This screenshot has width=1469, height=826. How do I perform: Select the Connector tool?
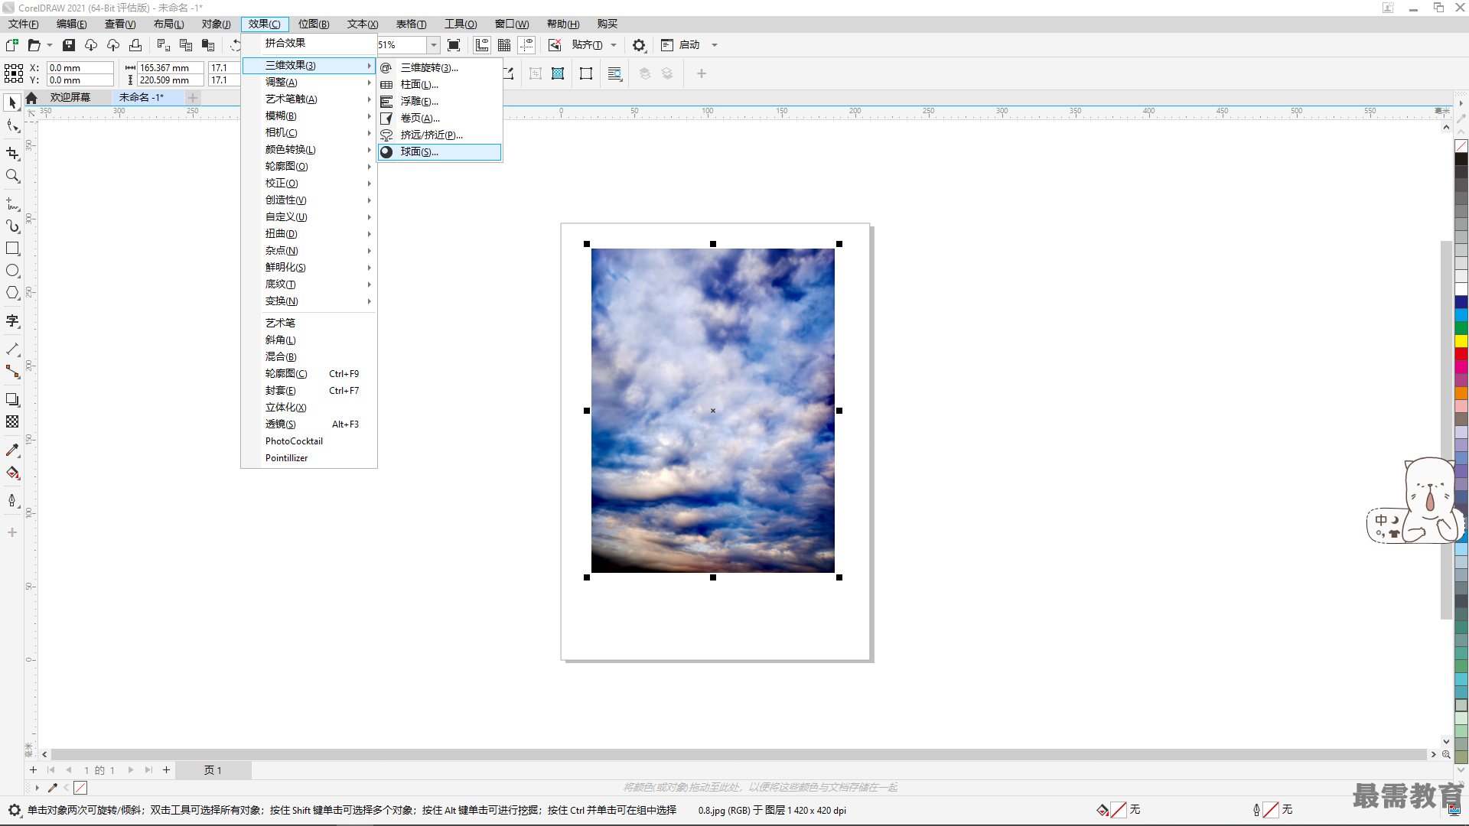12,371
